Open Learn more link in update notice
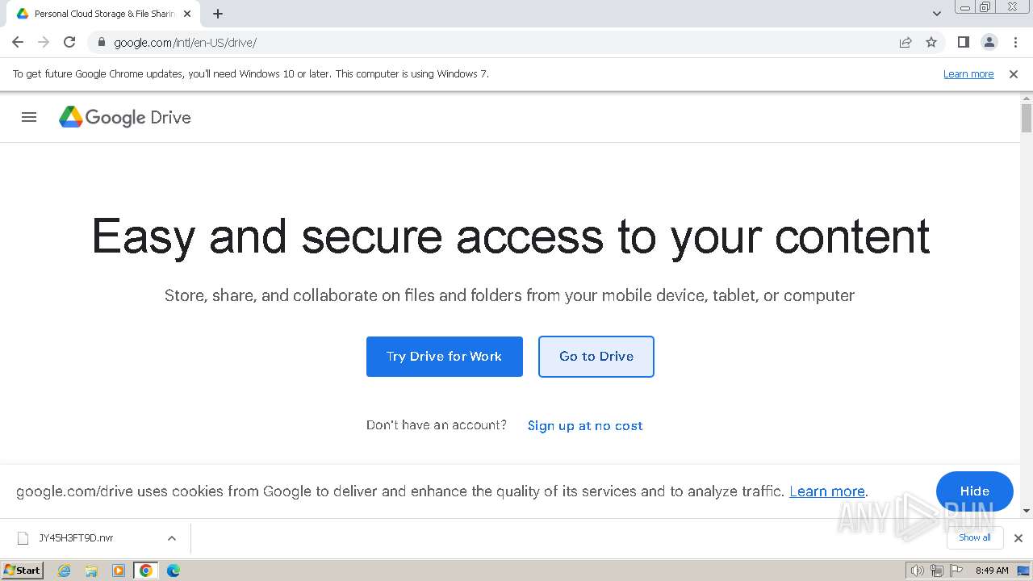This screenshot has width=1033, height=581. click(968, 73)
